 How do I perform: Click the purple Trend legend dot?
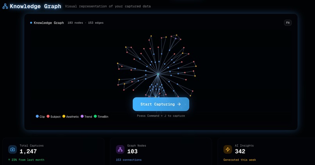[x=82, y=116]
